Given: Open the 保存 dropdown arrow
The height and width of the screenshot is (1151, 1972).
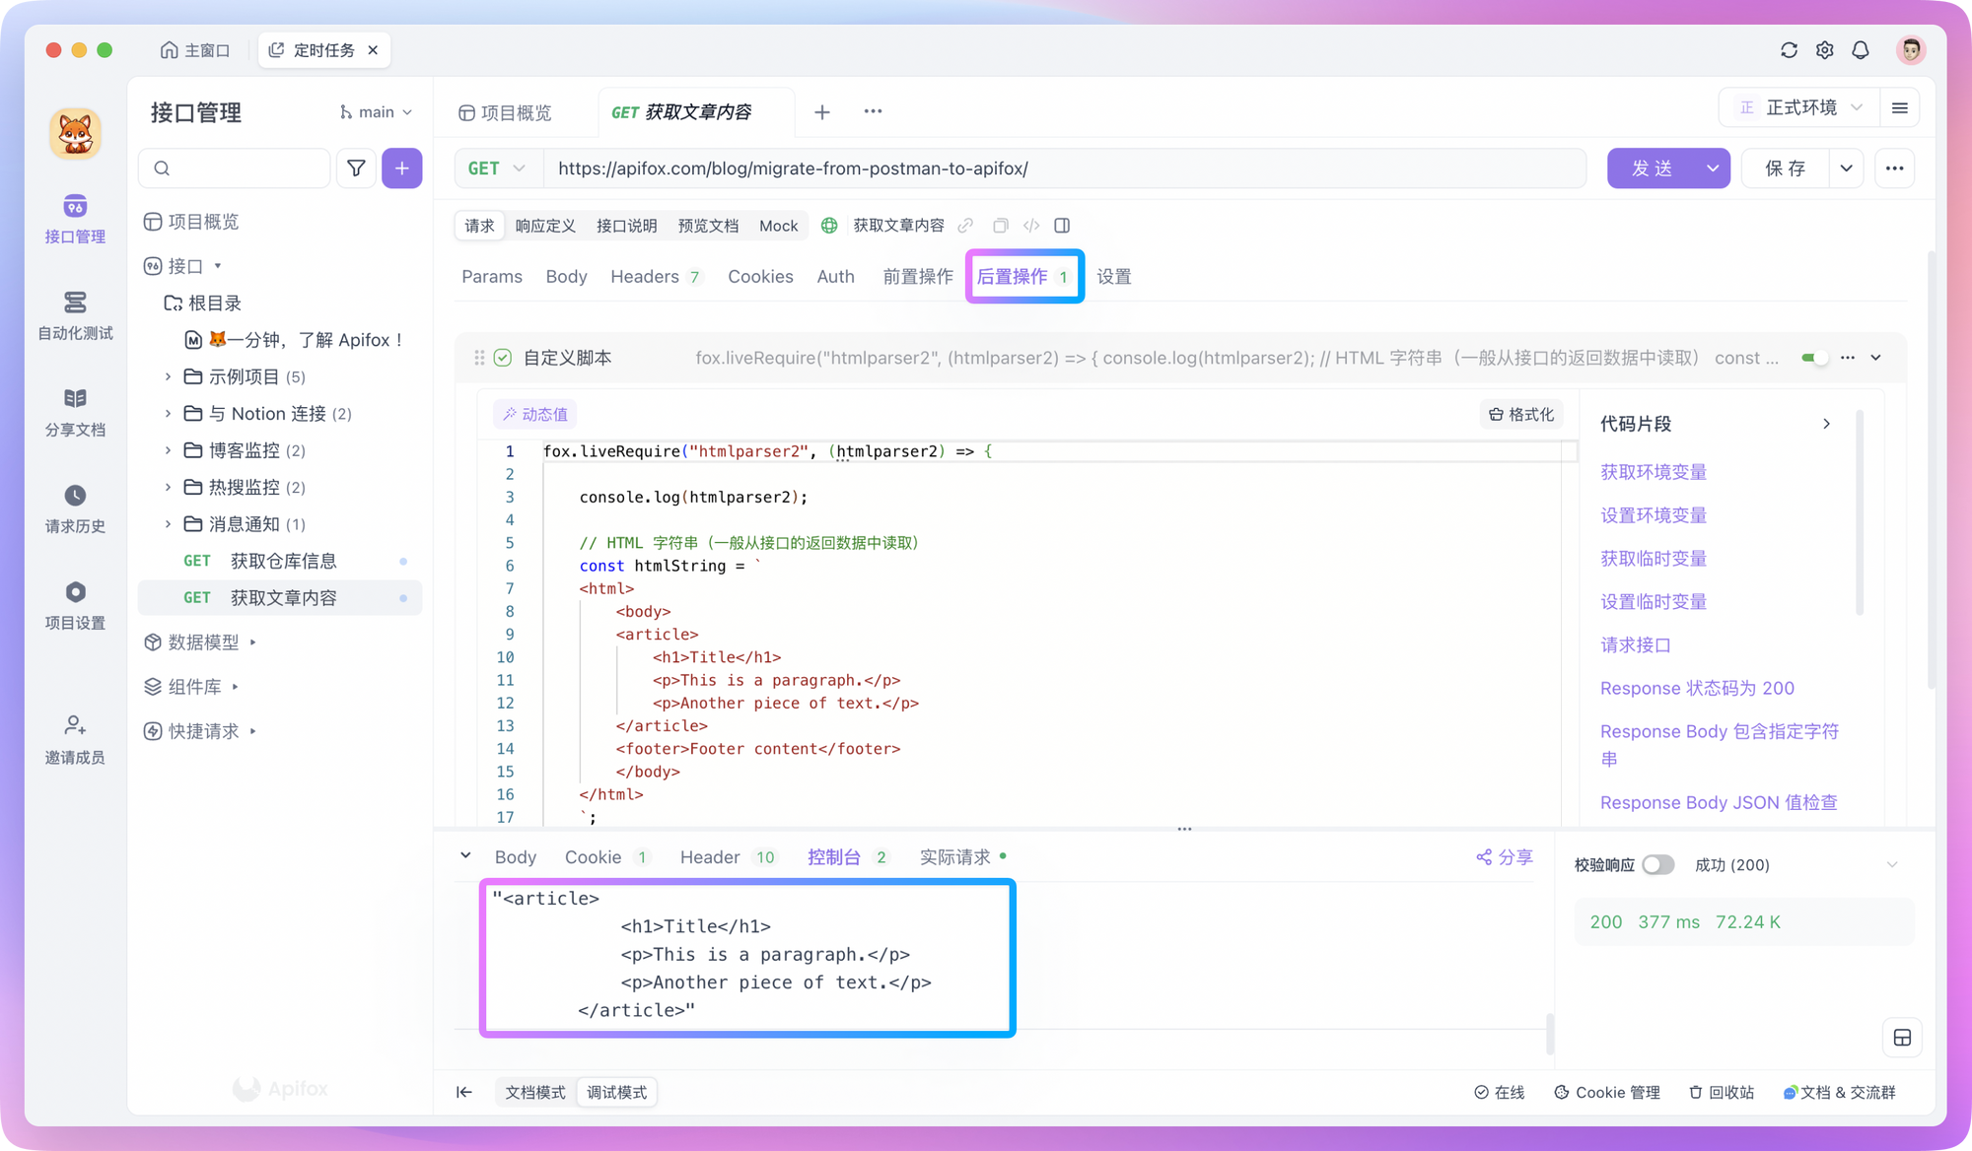Looking at the screenshot, I should pos(1846,169).
